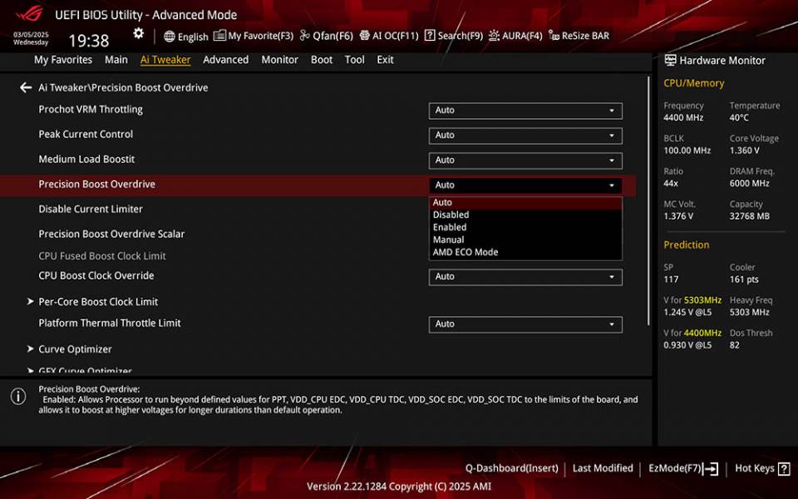
Task: Switch to the Monitor tab
Action: (279, 60)
